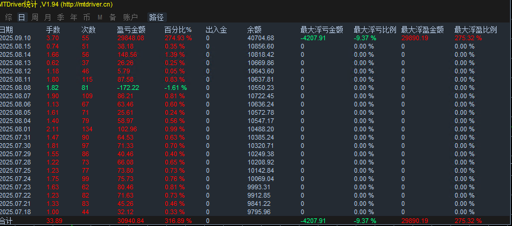Click the 最大浮盈比例 column header
The height and width of the screenshot is (226, 512).
(x=476, y=30)
